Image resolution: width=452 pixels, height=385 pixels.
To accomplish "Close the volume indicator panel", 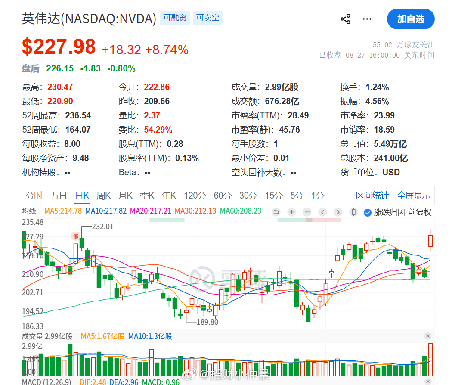I will (x=428, y=335).
